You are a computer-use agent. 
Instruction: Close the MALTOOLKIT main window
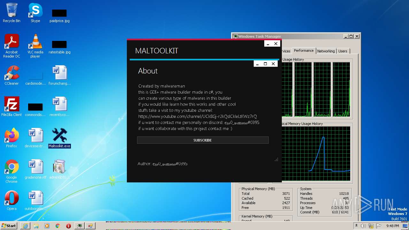[276, 44]
